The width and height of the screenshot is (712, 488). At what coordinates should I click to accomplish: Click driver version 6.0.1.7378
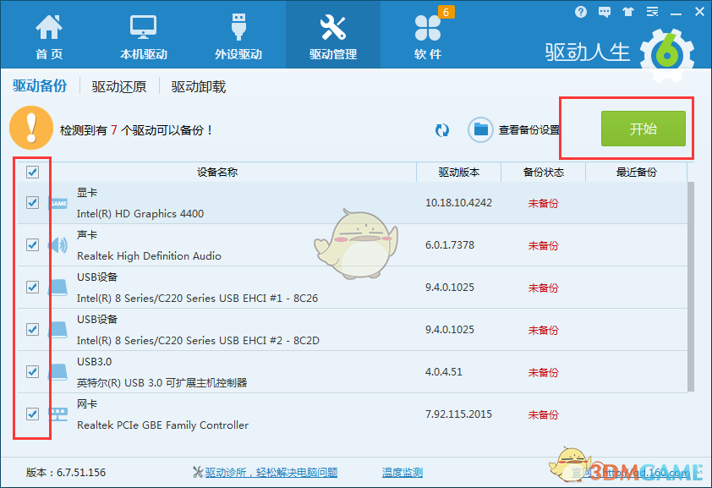pos(450,244)
